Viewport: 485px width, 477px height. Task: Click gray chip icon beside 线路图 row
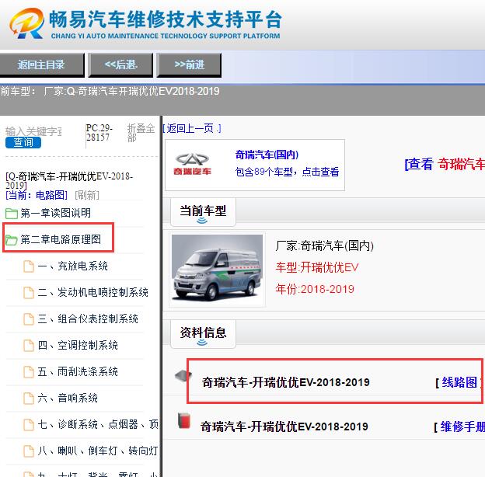[183, 376]
